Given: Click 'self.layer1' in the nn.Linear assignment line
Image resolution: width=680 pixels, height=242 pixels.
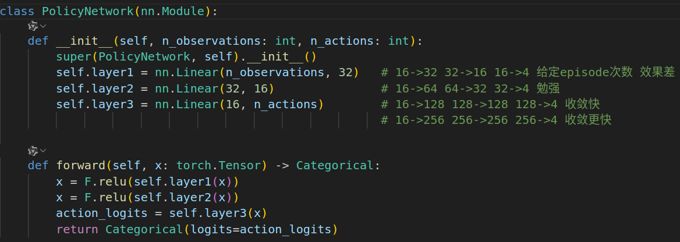Looking at the screenshot, I should (x=94, y=73).
